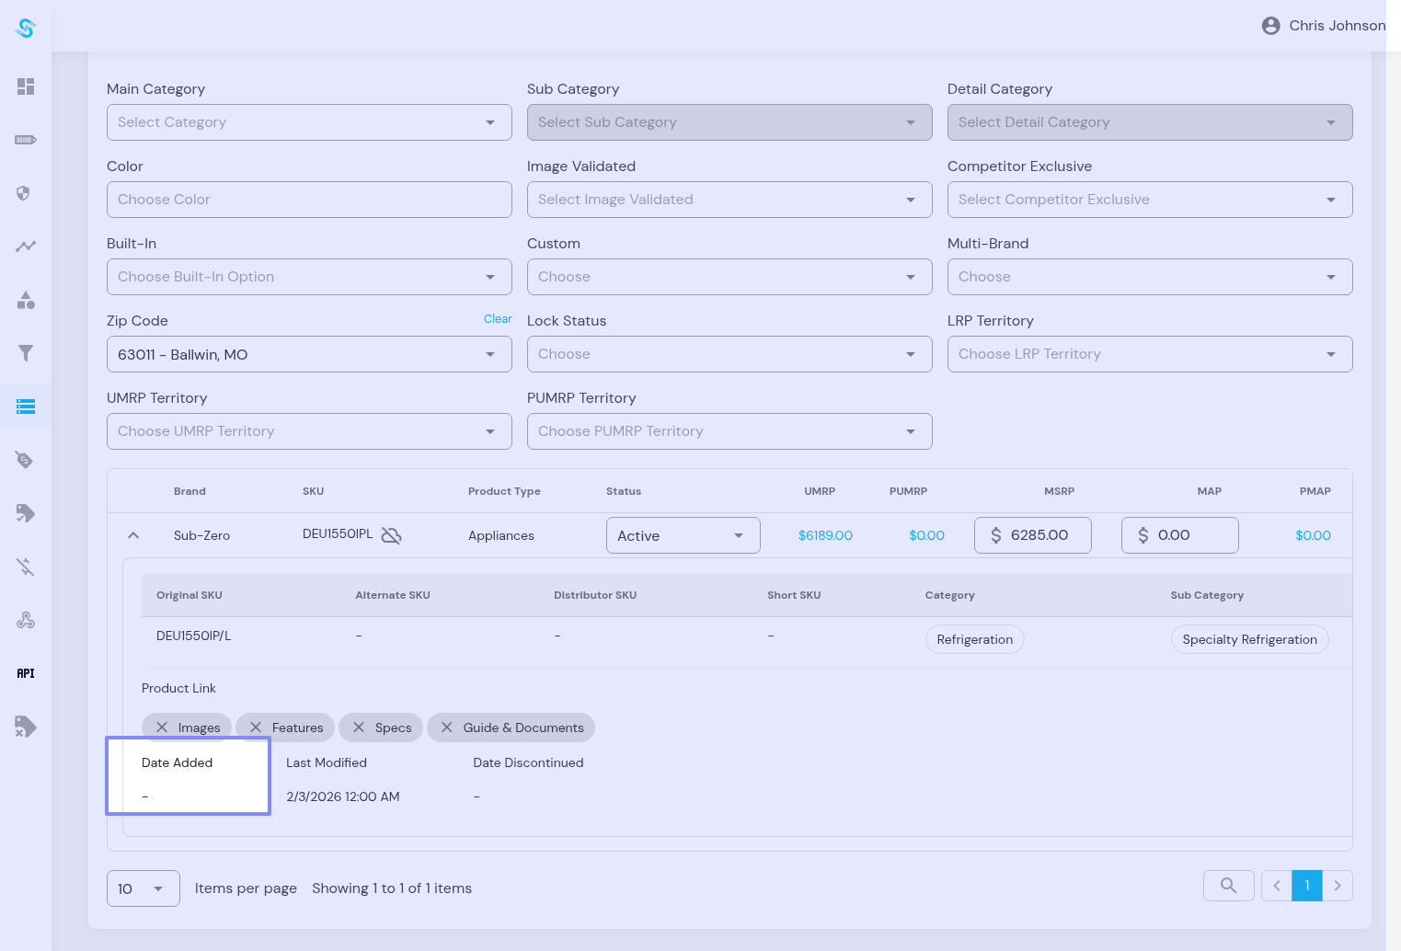Viewport: 1401px width, 951px height.
Task: Change the Active status dropdown
Action: click(x=683, y=535)
